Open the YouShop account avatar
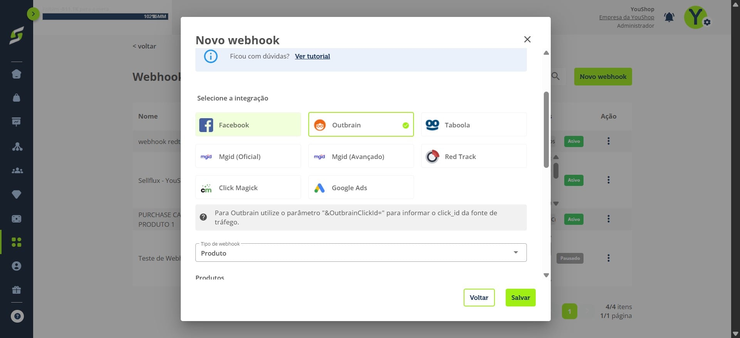Image resolution: width=740 pixels, height=338 pixels. point(696,17)
